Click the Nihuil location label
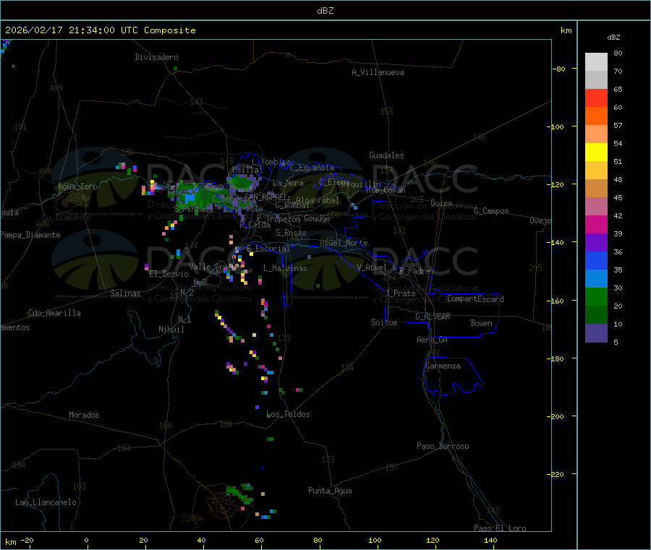Screen dimensions: 651x550 pyautogui.click(x=171, y=330)
